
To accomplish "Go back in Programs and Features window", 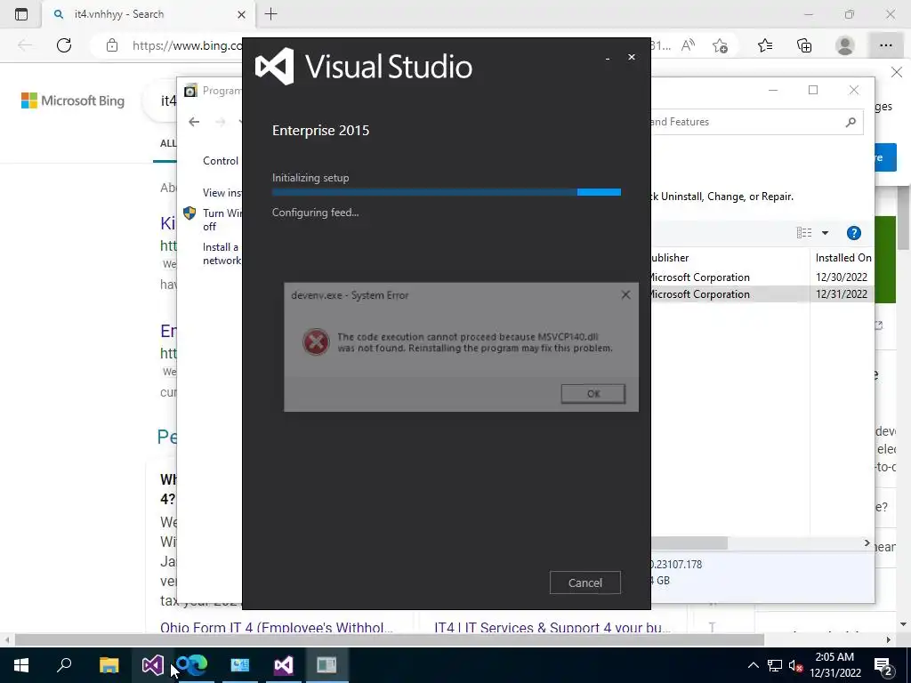I will 194,121.
